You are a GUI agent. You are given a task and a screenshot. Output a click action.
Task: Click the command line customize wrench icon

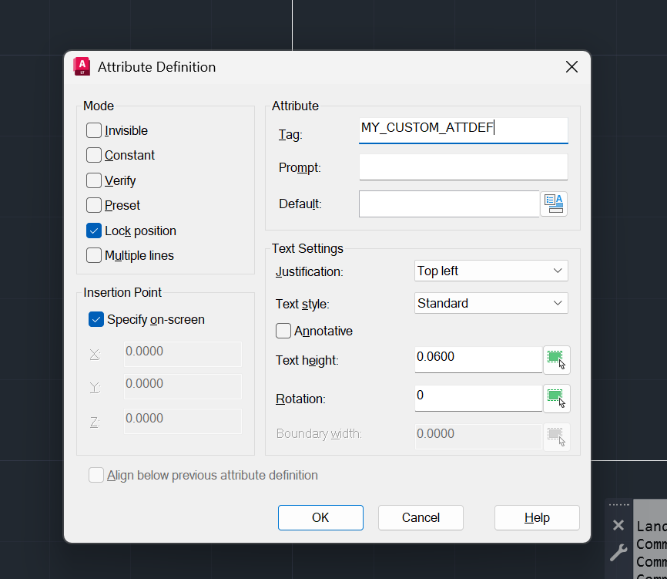click(618, 553)
